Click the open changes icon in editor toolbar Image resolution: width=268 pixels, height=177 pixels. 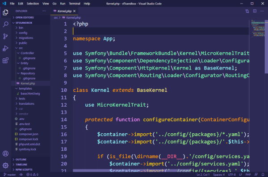click(247, 11)
